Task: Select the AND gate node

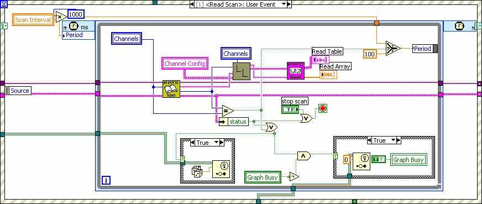Action: (x=303, y=156)
